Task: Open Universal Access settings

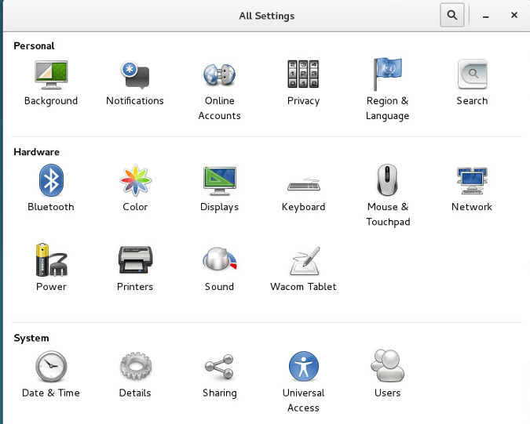Action: tap(303, 367)
